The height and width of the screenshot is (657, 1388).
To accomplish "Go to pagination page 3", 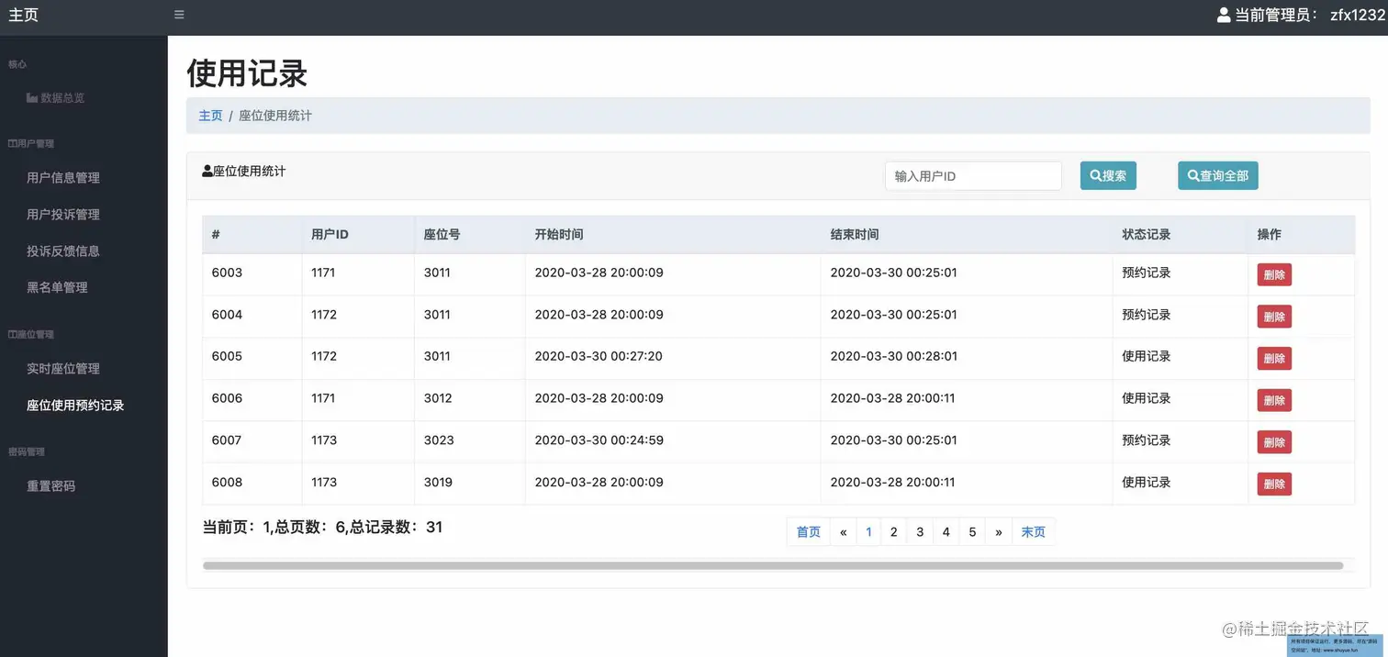I will 920,532.
